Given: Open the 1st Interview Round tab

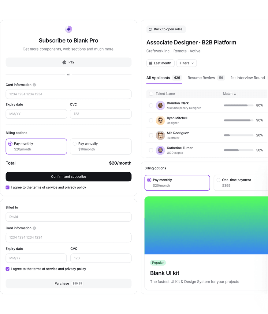Looking at the screenshot, I should [x=248, y=78].
